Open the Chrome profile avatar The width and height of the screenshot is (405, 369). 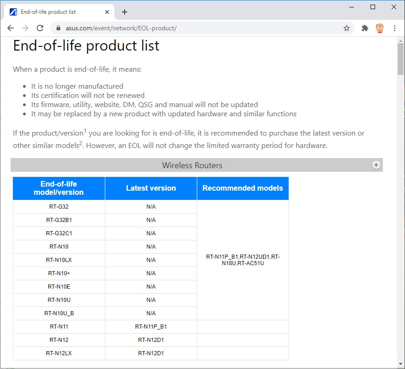(x=380, y=28)
